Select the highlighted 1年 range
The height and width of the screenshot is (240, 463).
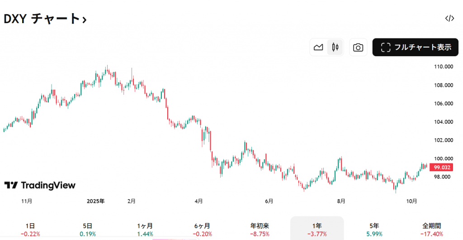[317, 229]
